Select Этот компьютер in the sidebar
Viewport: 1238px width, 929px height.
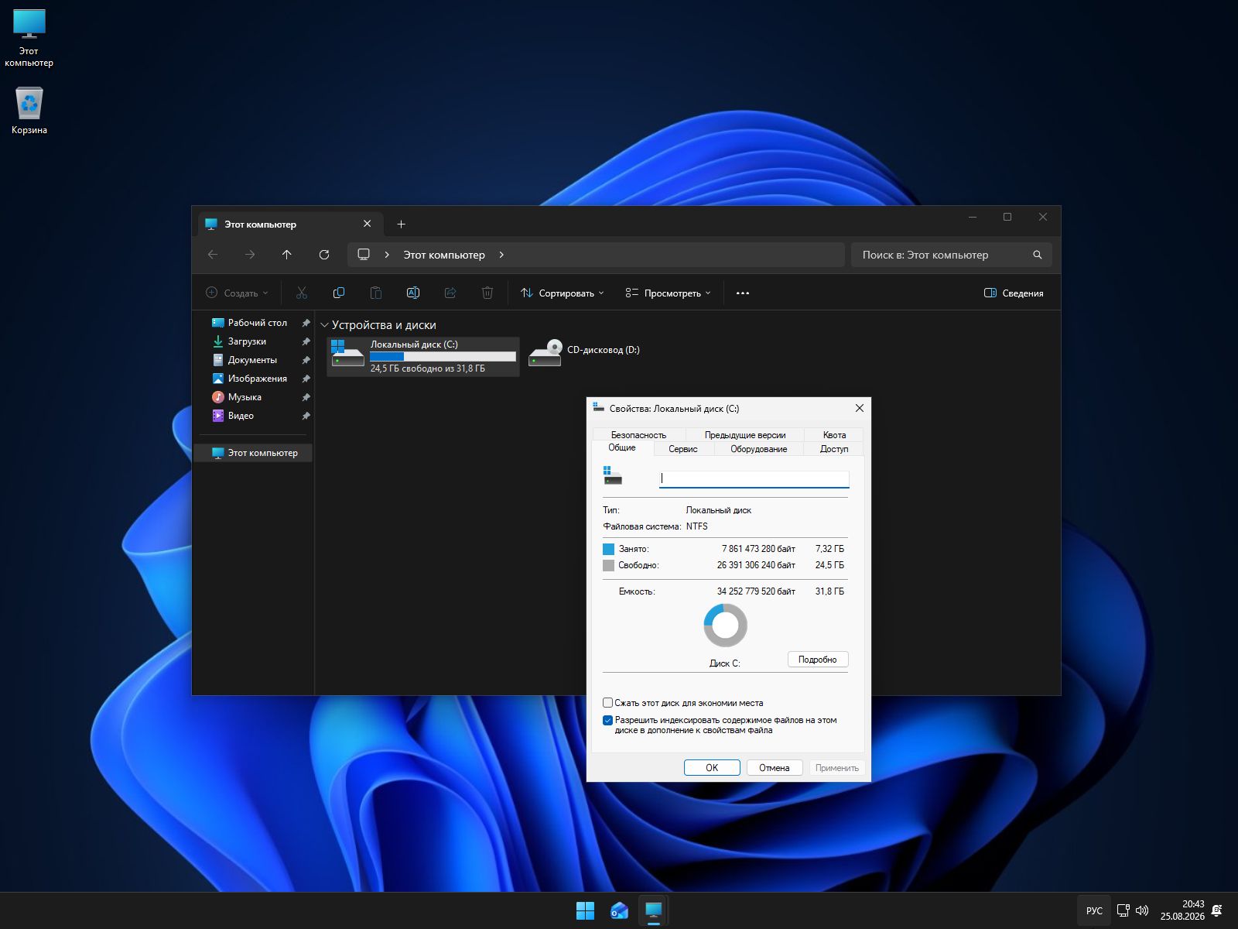pyautogui.click(x=253, y=453)
